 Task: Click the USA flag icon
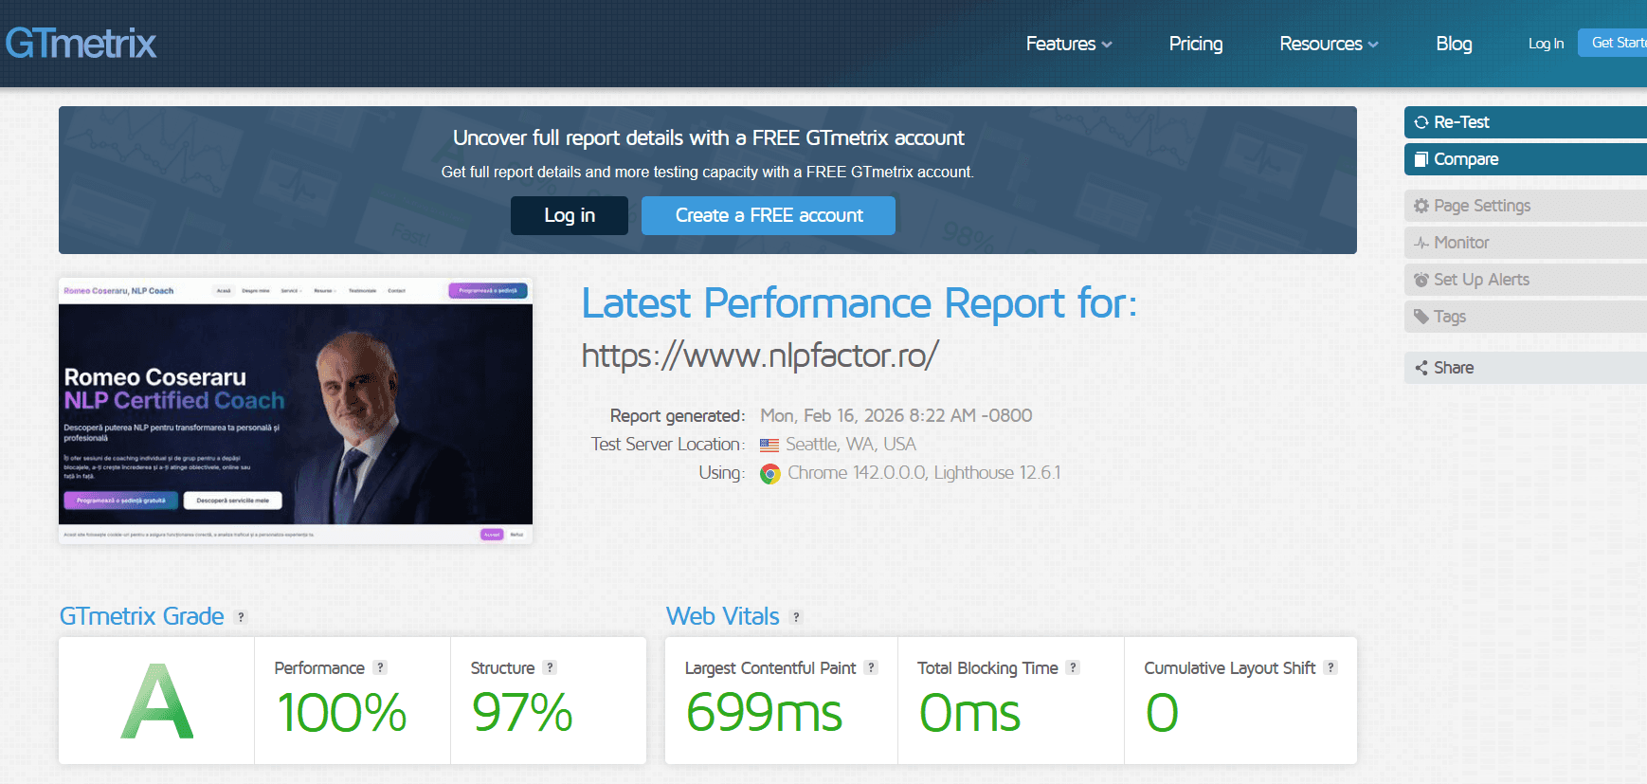[769, 445]
